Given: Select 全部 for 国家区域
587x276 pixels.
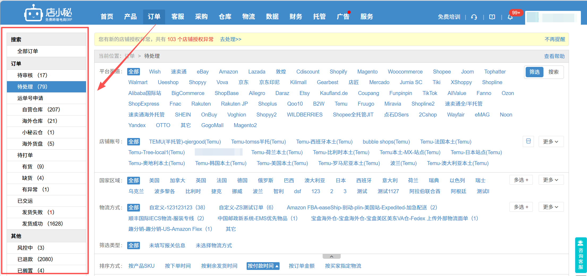Looking at the screenshot, I should pos(134,180).
